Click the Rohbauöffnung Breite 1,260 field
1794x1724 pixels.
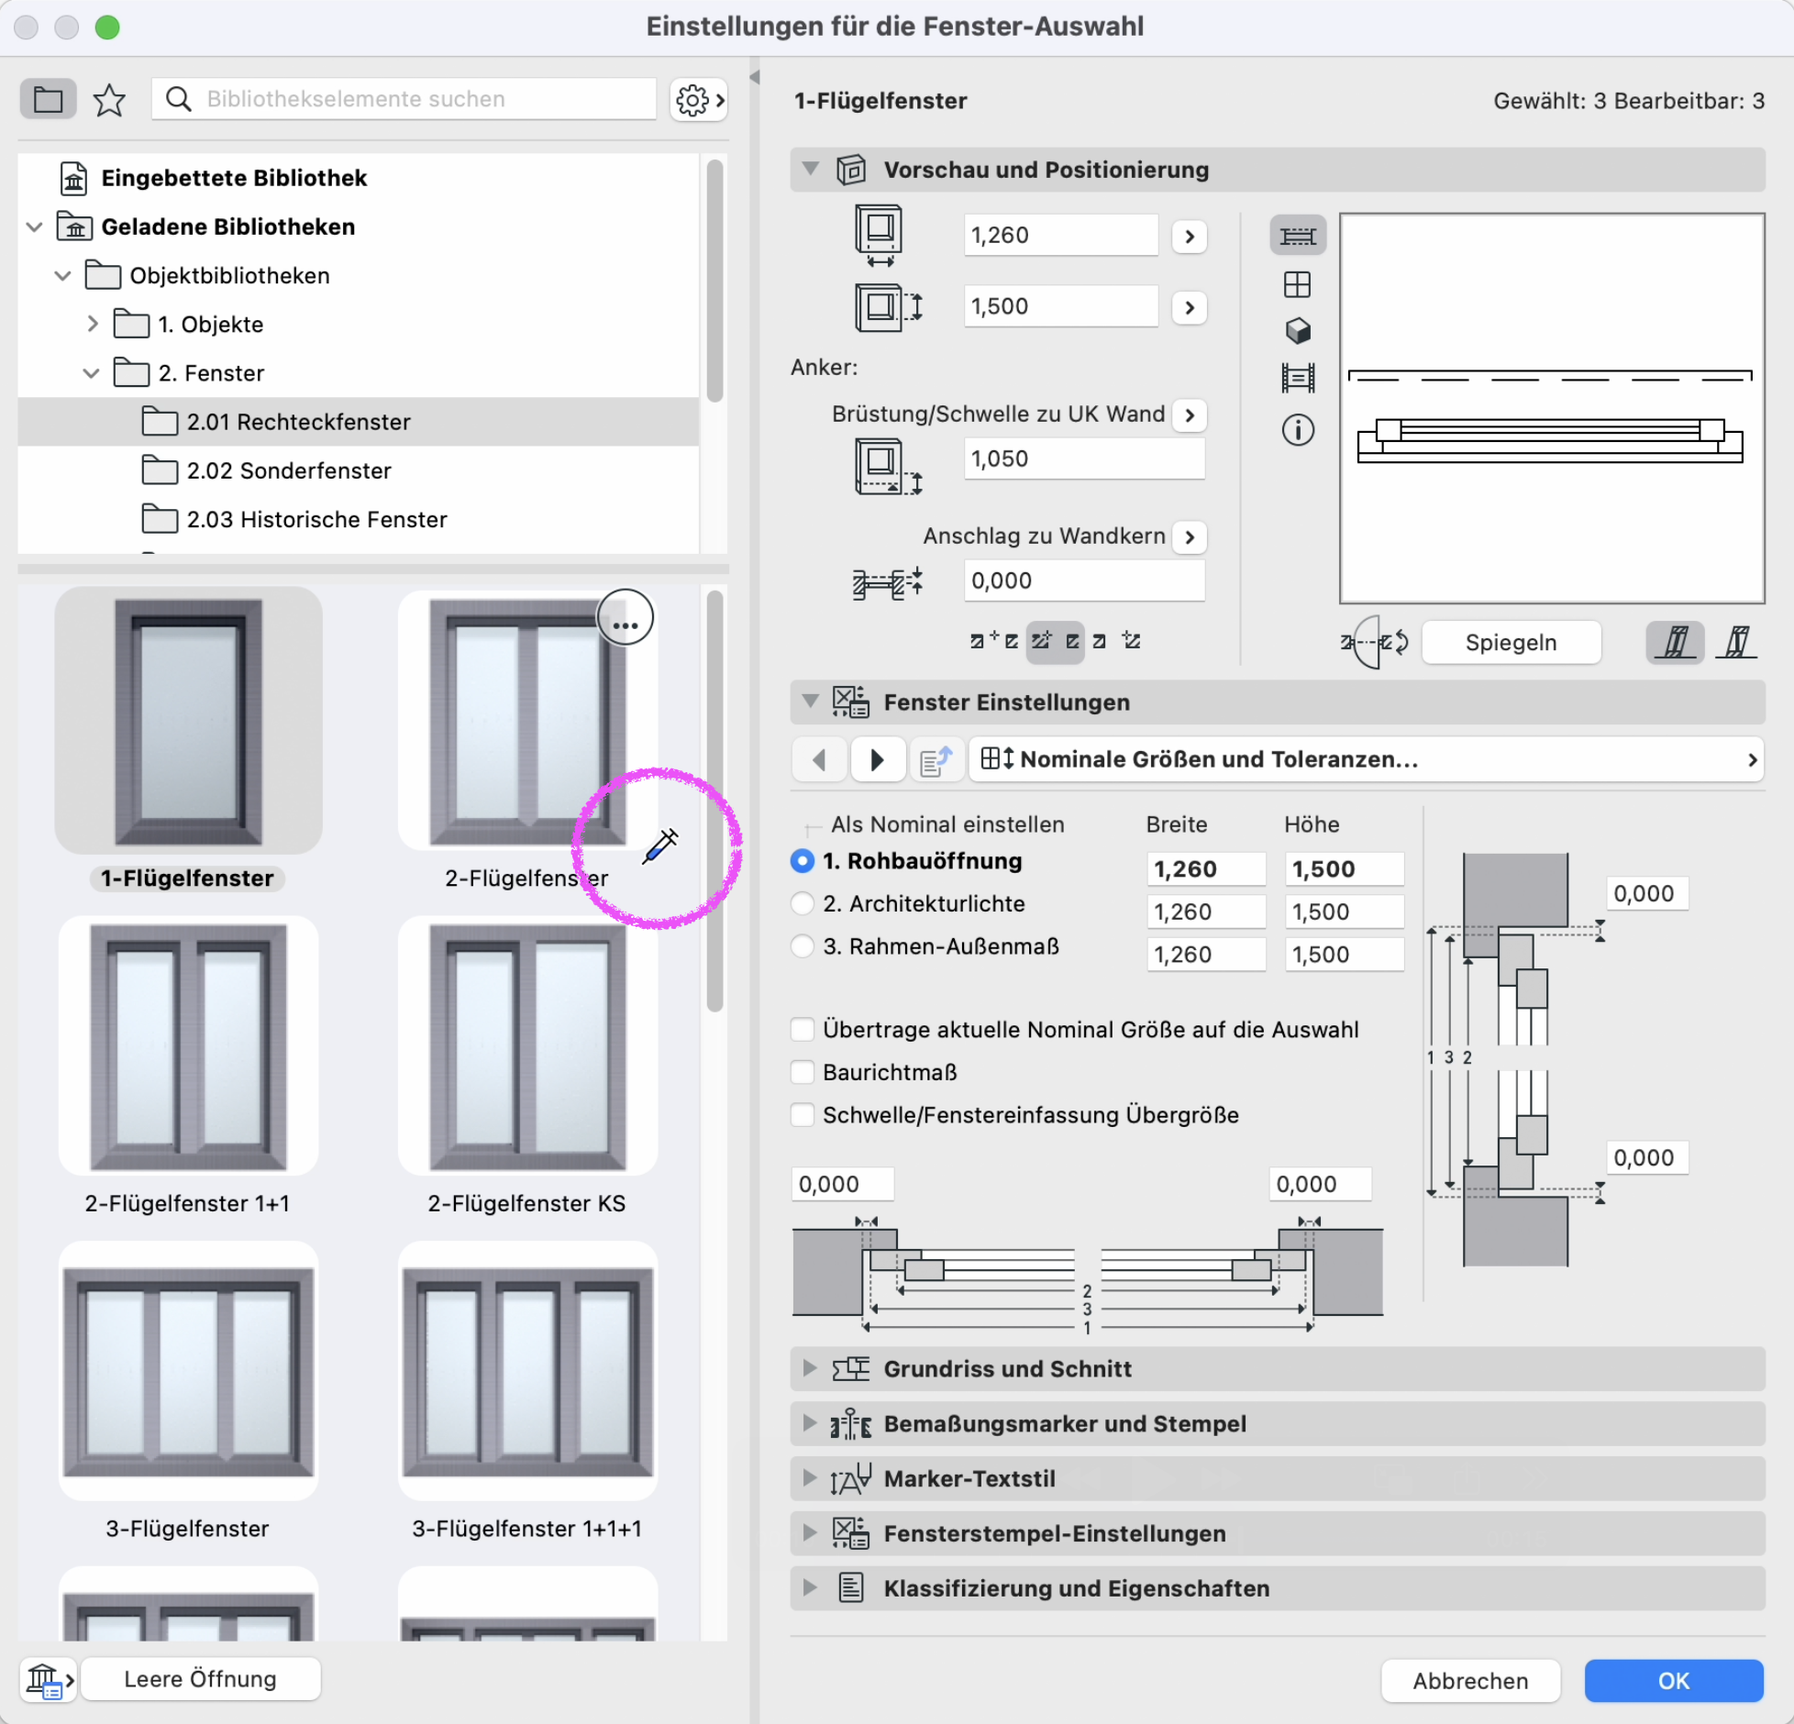(1206, 868)
